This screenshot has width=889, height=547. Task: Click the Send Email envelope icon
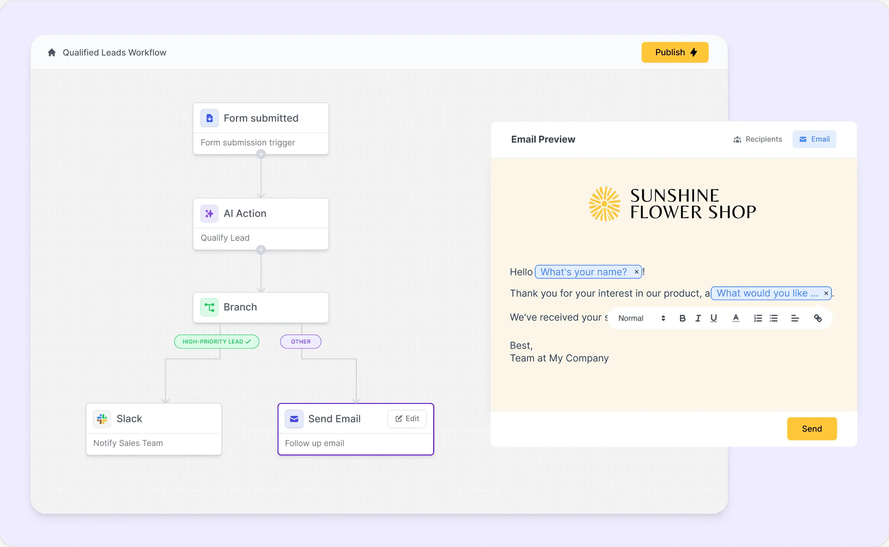coord(294,419)
